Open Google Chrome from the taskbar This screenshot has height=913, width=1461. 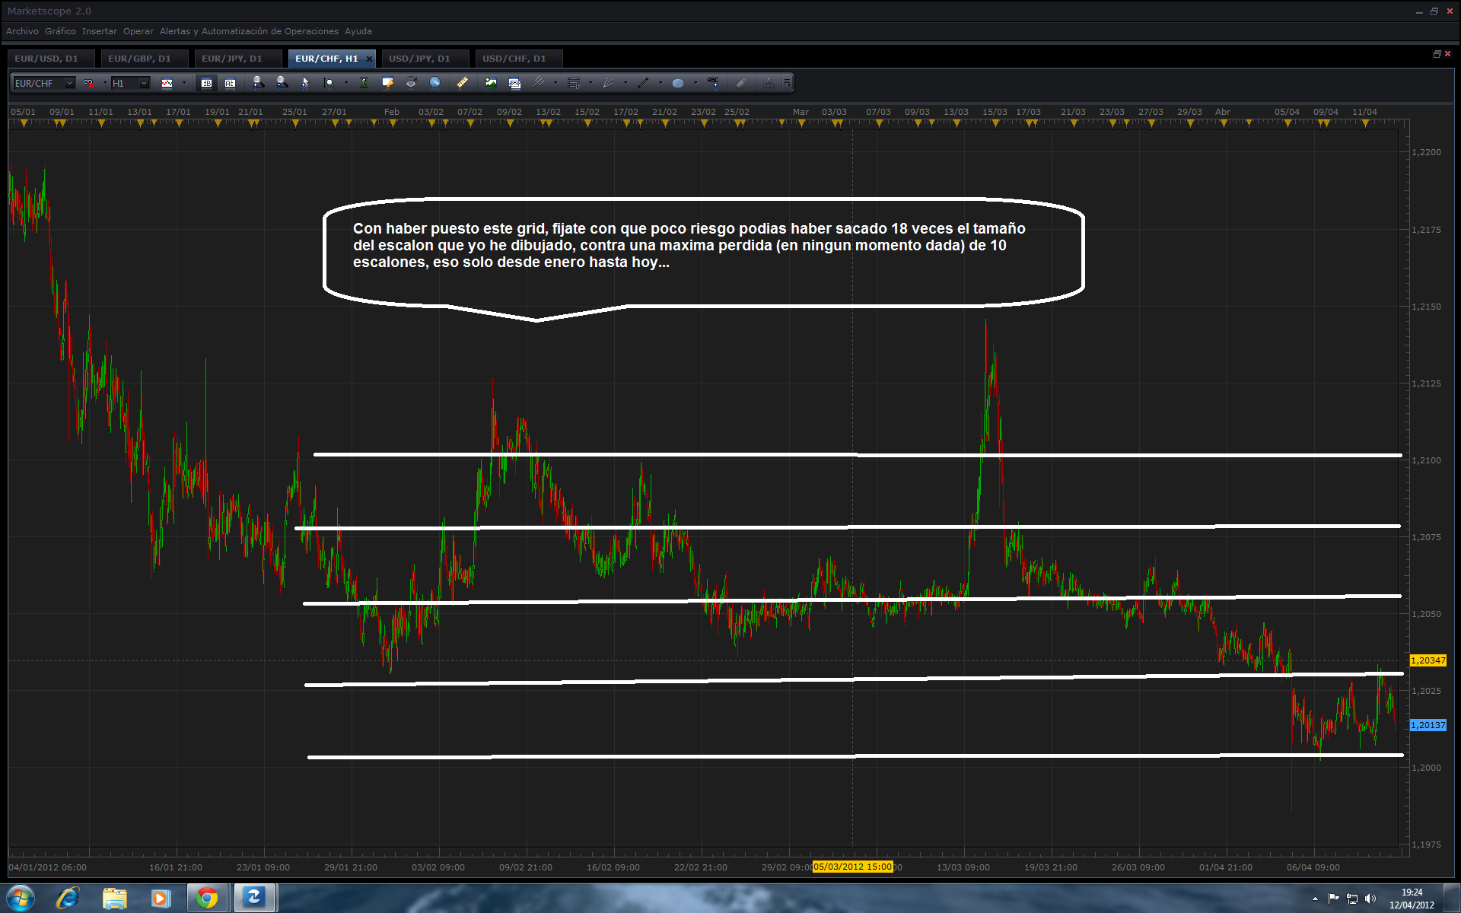tap(206, 898)
